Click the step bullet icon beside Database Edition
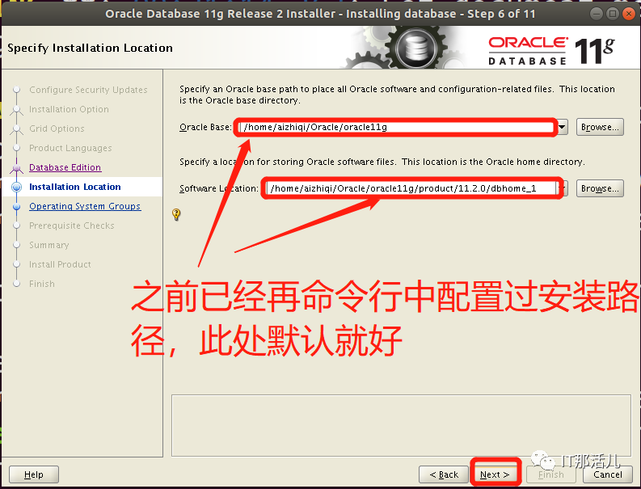This screenshot has height=489, width=641. tap(17, 167)
